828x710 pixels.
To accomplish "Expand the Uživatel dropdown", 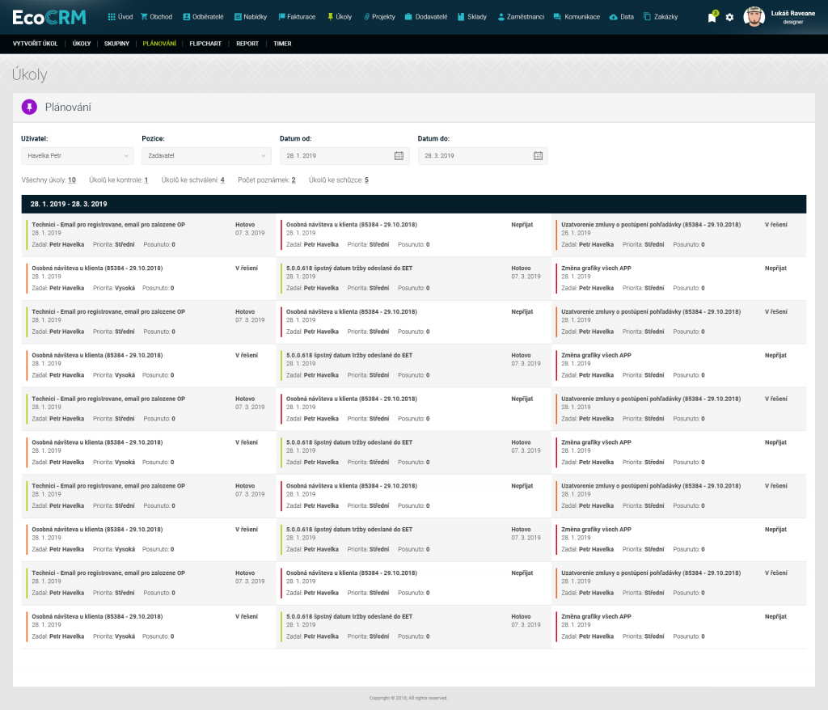I will pos(77,155).
